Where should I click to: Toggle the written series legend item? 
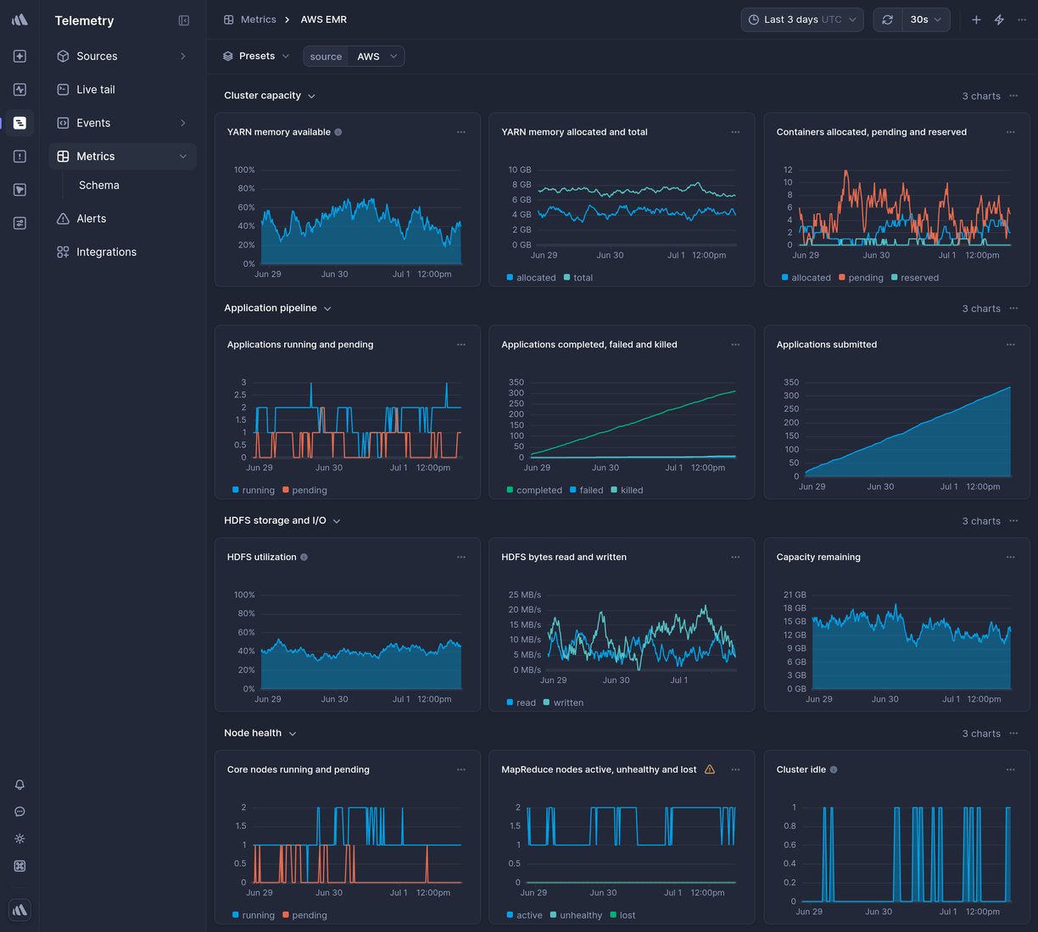[x=563, y=703]
